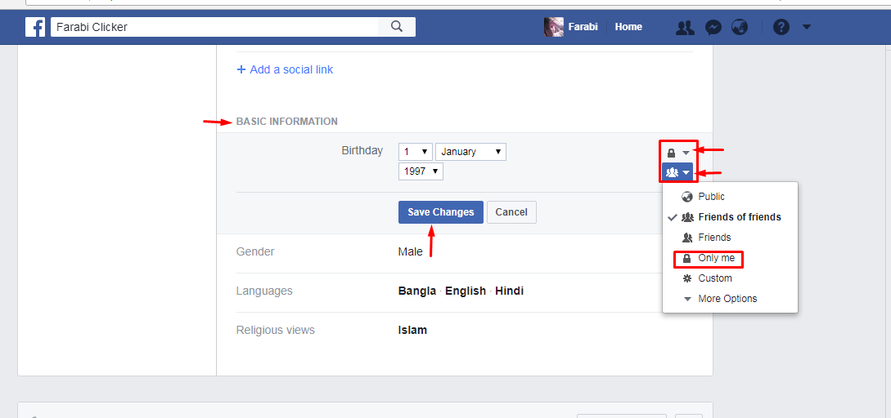Viewport: 891px width, 418px height.
Task: Open the 1997 year dropdown
Action: pos(421,171)
